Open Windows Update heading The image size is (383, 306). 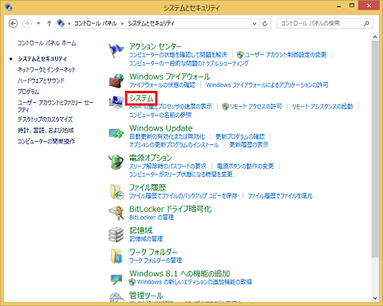tap(161, 128)
